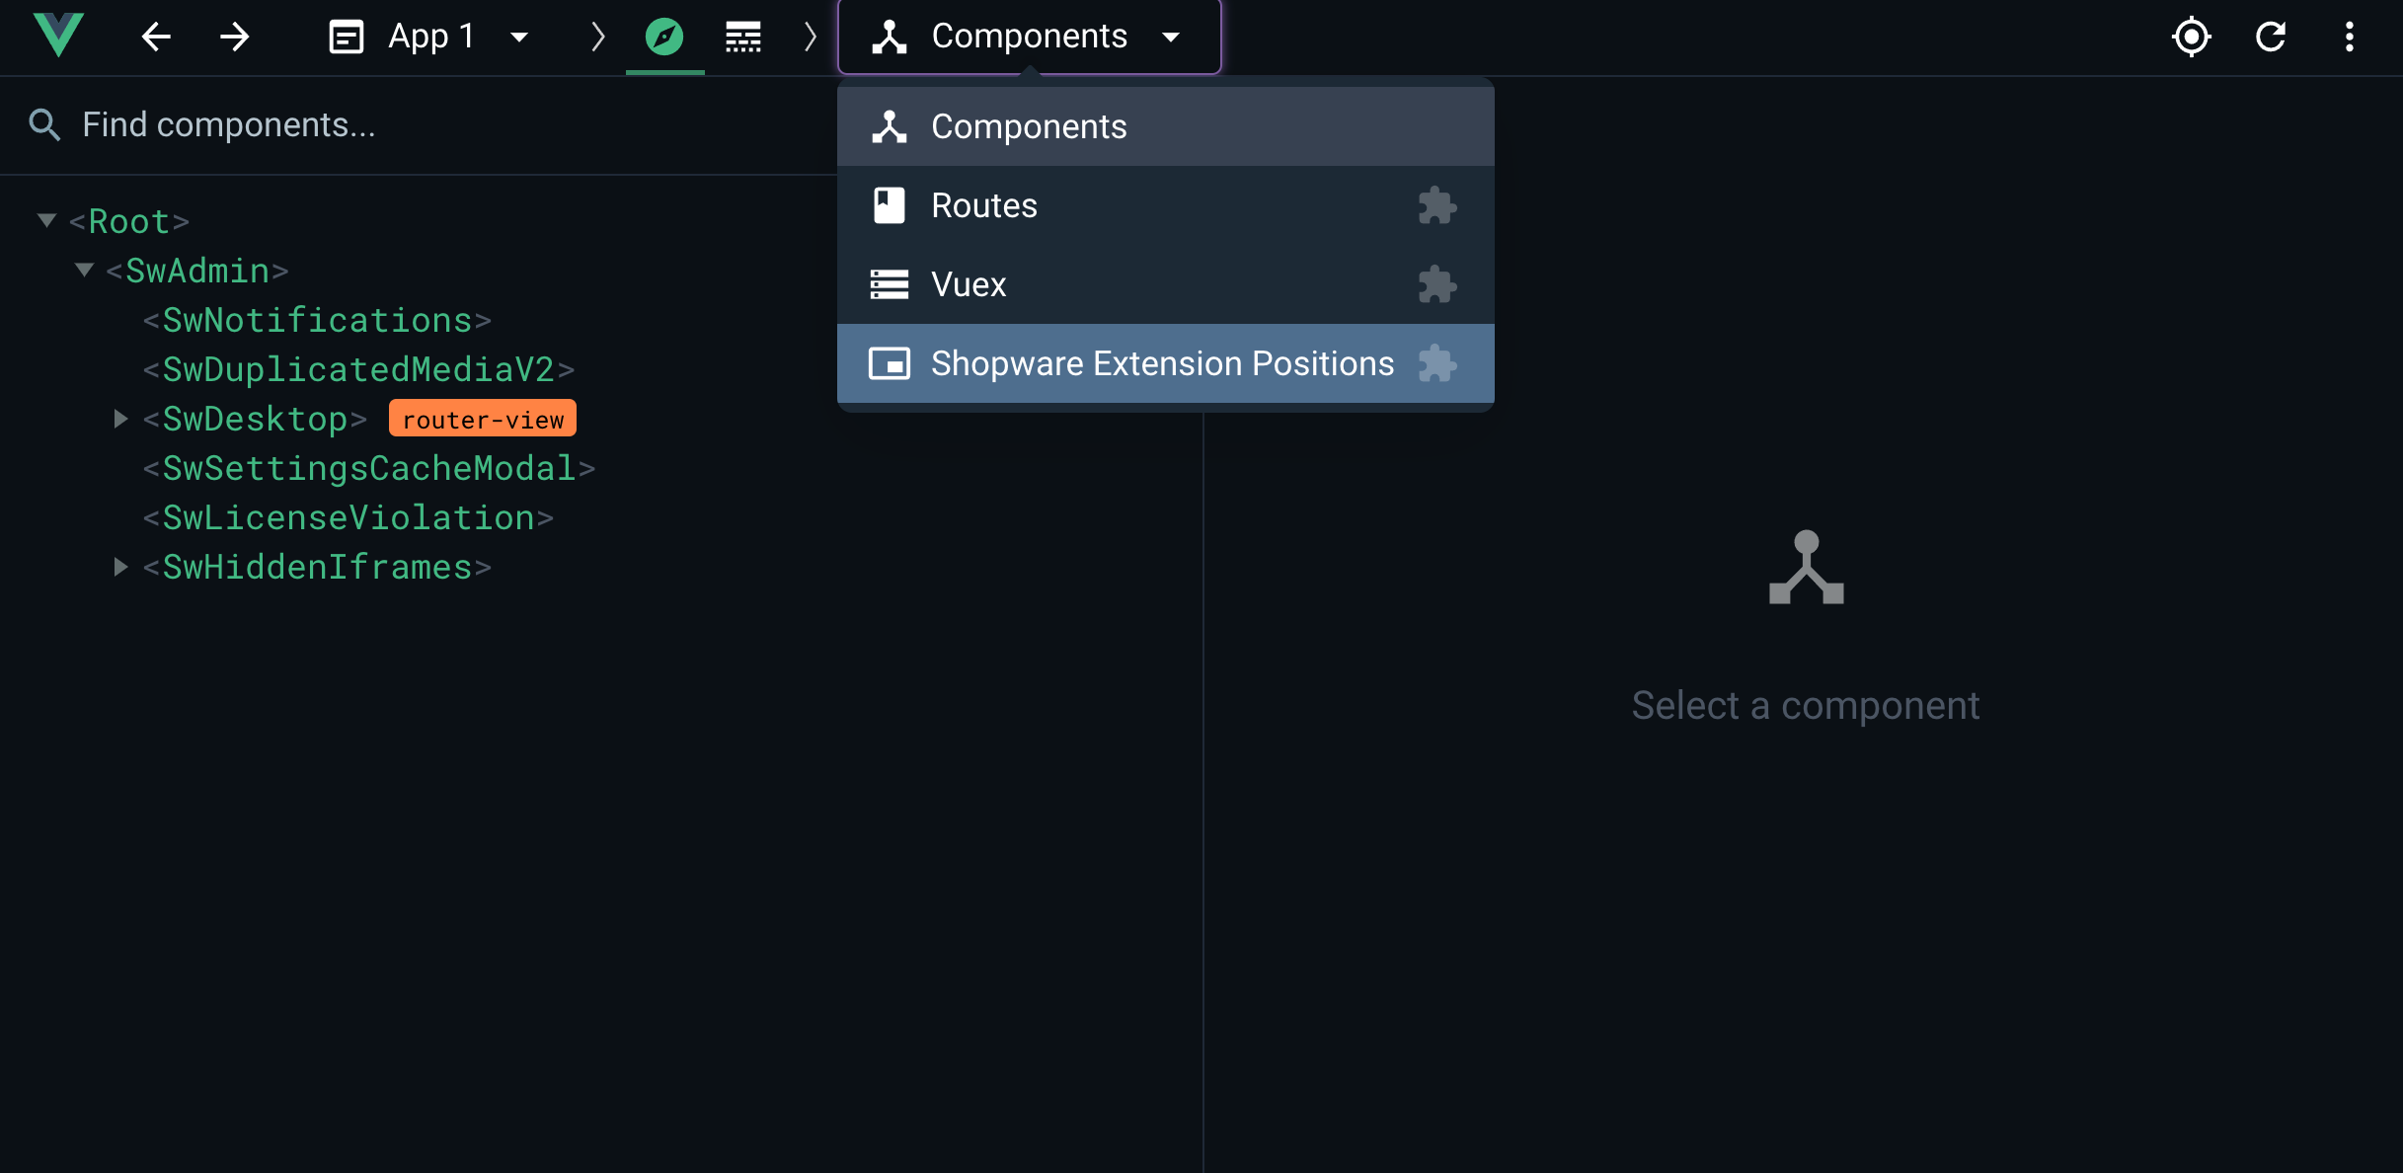The width and height of the screenshot is (2403, 1173).
Task: Open the Inspector compass icon
Action: [x=664, y=36]
